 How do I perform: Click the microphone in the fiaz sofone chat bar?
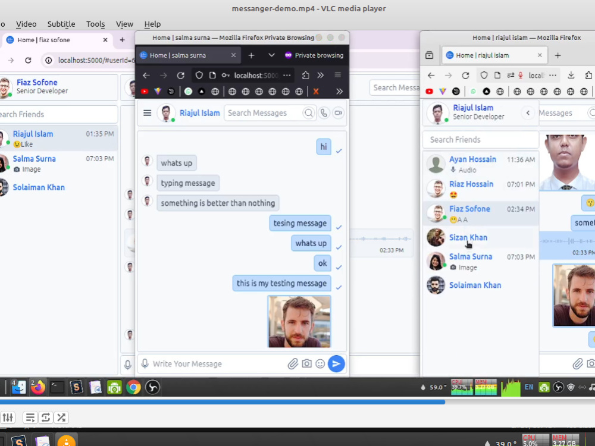pyautogui.click(x=128, y=365)
